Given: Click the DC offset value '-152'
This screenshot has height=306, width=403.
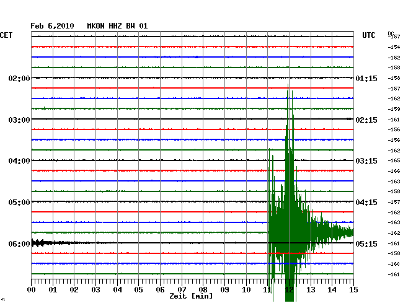Looking at the screenshot, I should (x=394, y=58).
